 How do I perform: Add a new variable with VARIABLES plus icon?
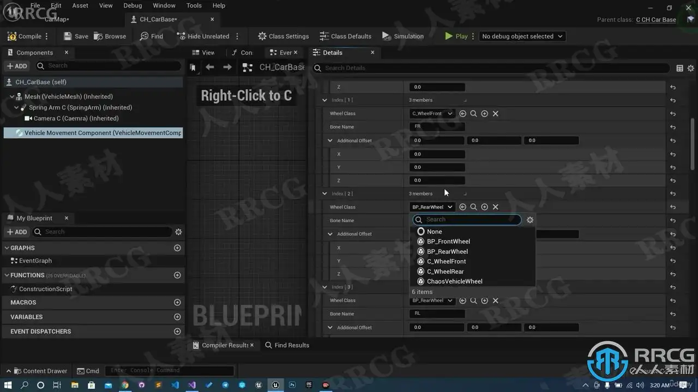click(x=177, y=317)
